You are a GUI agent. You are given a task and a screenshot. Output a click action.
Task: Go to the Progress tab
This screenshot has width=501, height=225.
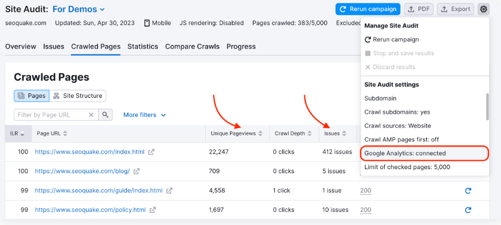click(x=241, y=46)
